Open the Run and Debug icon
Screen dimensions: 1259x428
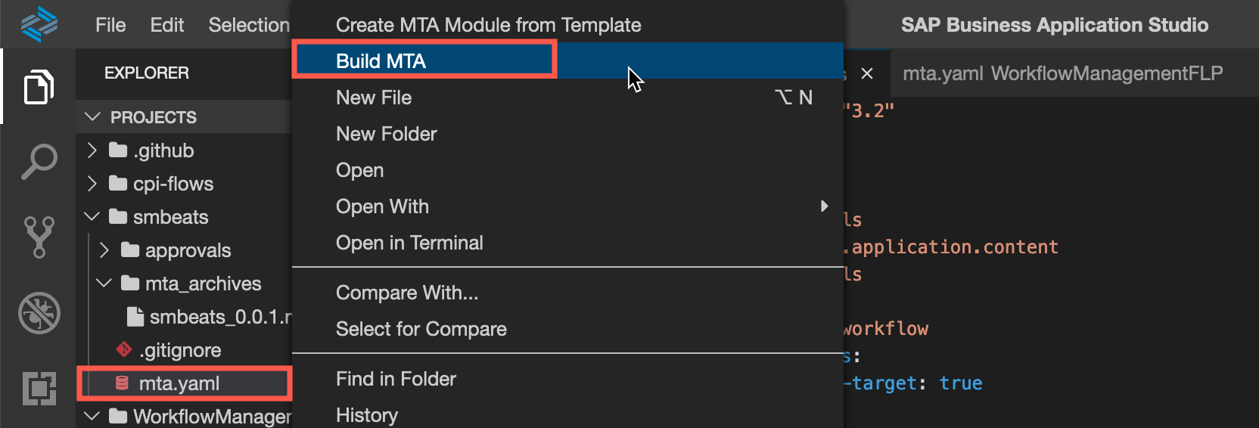[39, 312]
